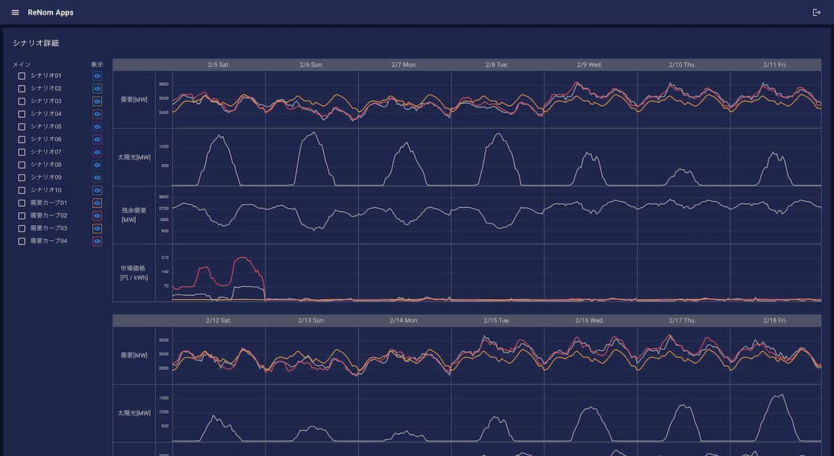Check the 需要カーブ04 checkbox

click(x=22, y=241)
